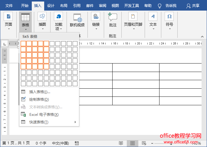
Task: Switch to read mode view icon
Action: (x=121, y=143)
